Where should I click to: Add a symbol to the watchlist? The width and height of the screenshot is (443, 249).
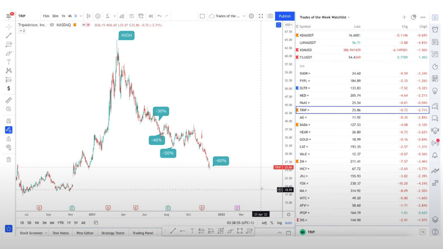click(x=404, y=17)
